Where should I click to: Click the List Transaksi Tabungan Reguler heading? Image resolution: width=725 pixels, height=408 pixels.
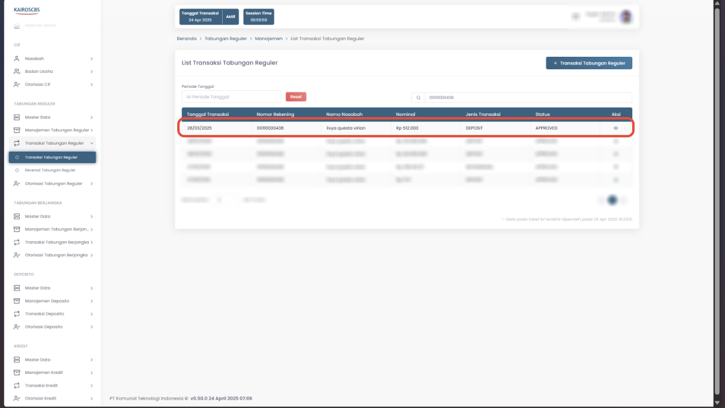tap(230, 63)
